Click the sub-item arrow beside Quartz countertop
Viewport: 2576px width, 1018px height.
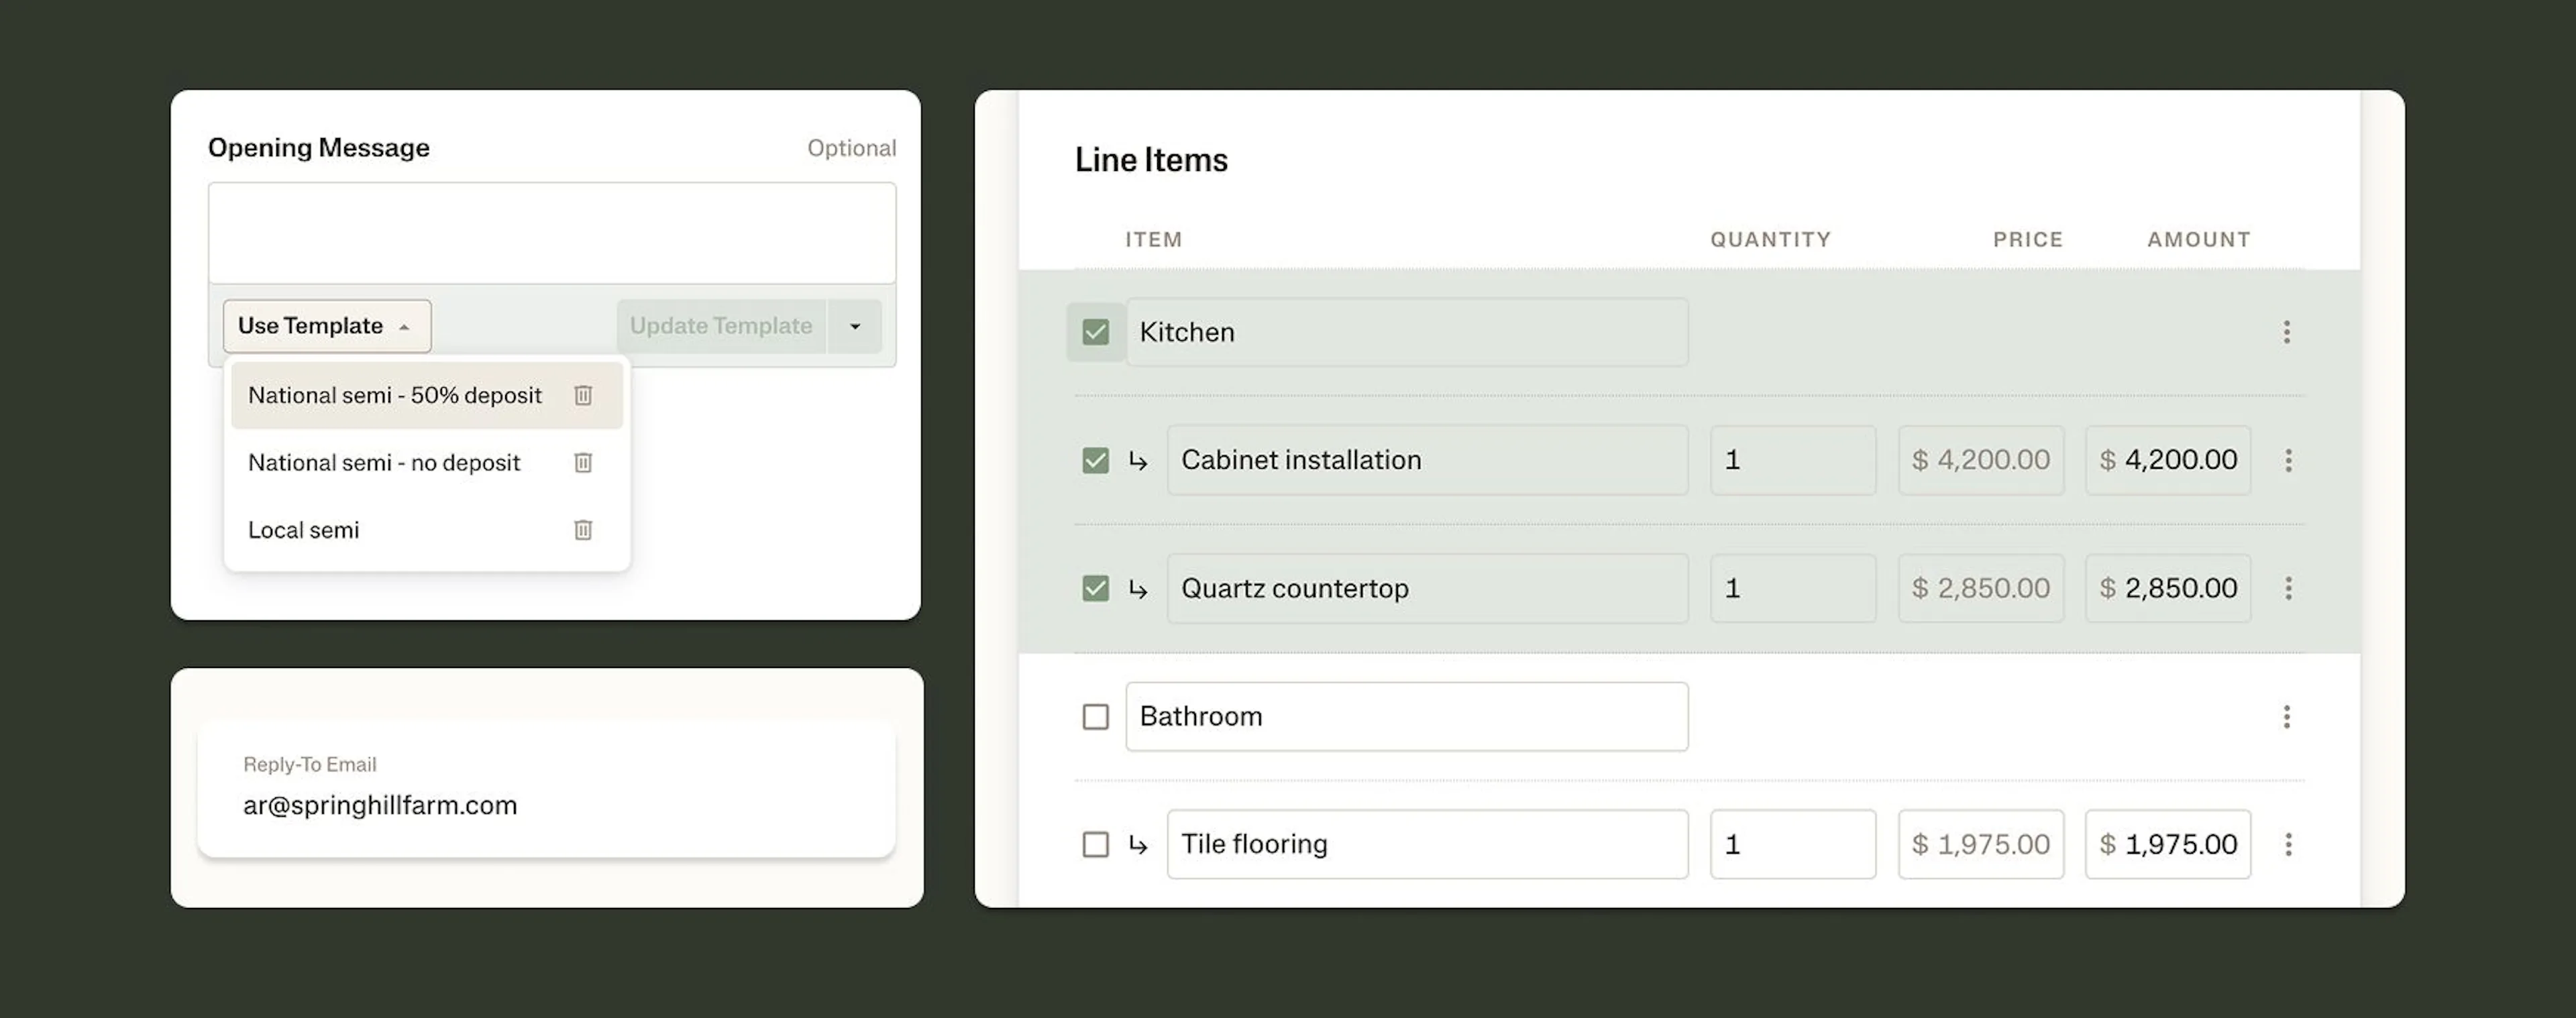[1138, 589]
